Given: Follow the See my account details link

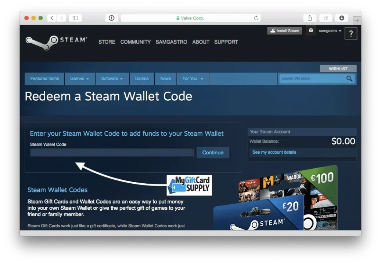Looking at the screenshot, I should coord(274,152).
